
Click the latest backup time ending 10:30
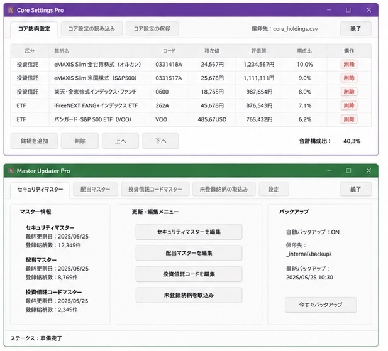click(309, 278)
